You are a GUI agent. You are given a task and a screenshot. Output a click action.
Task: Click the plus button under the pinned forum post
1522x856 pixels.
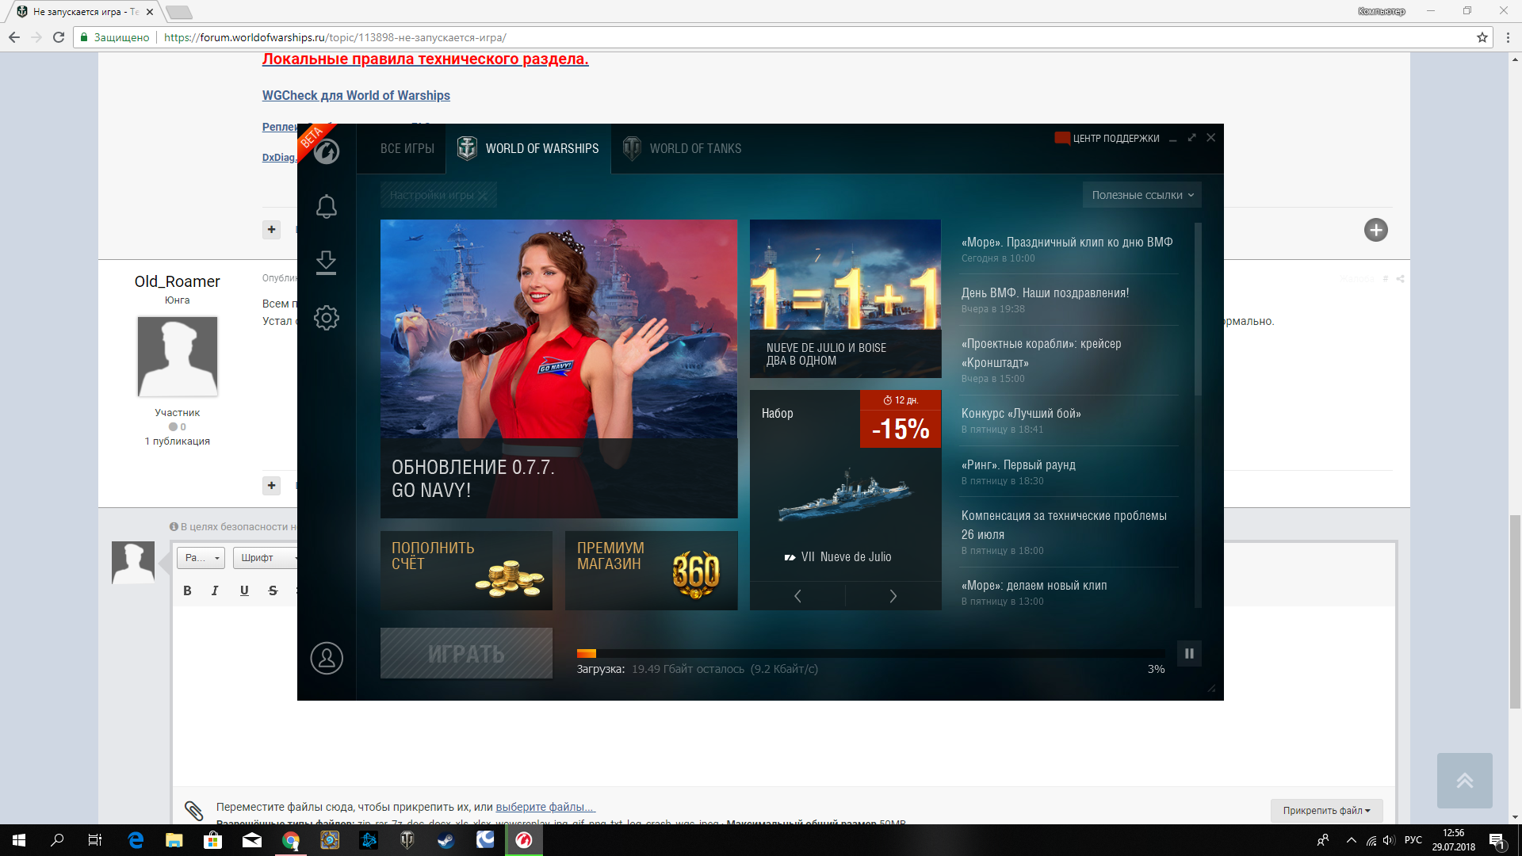pos(271,229)
